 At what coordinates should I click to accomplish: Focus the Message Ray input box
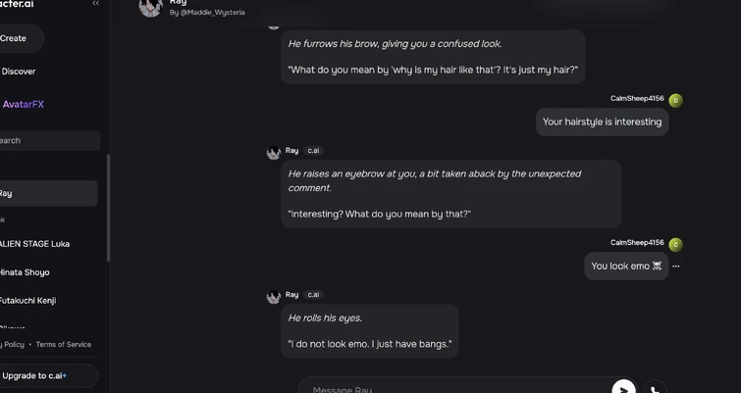pyautogui.click(x=451, y=389)
